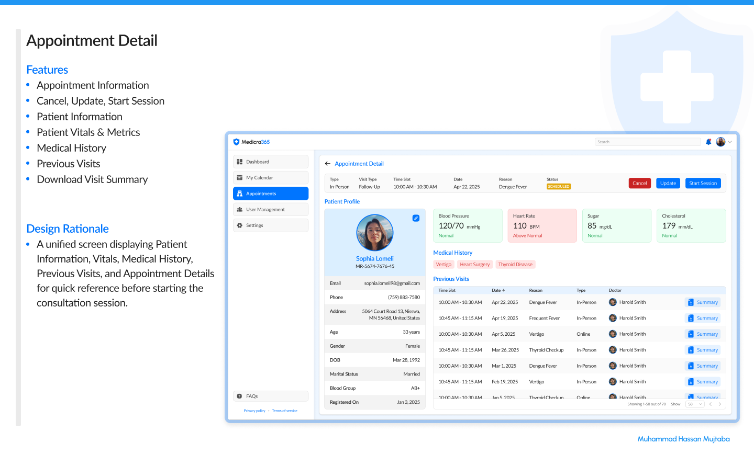Expand the profile avatar chevron menu
The width and height of the screenshot is (754, 455).
coord(730,141)
